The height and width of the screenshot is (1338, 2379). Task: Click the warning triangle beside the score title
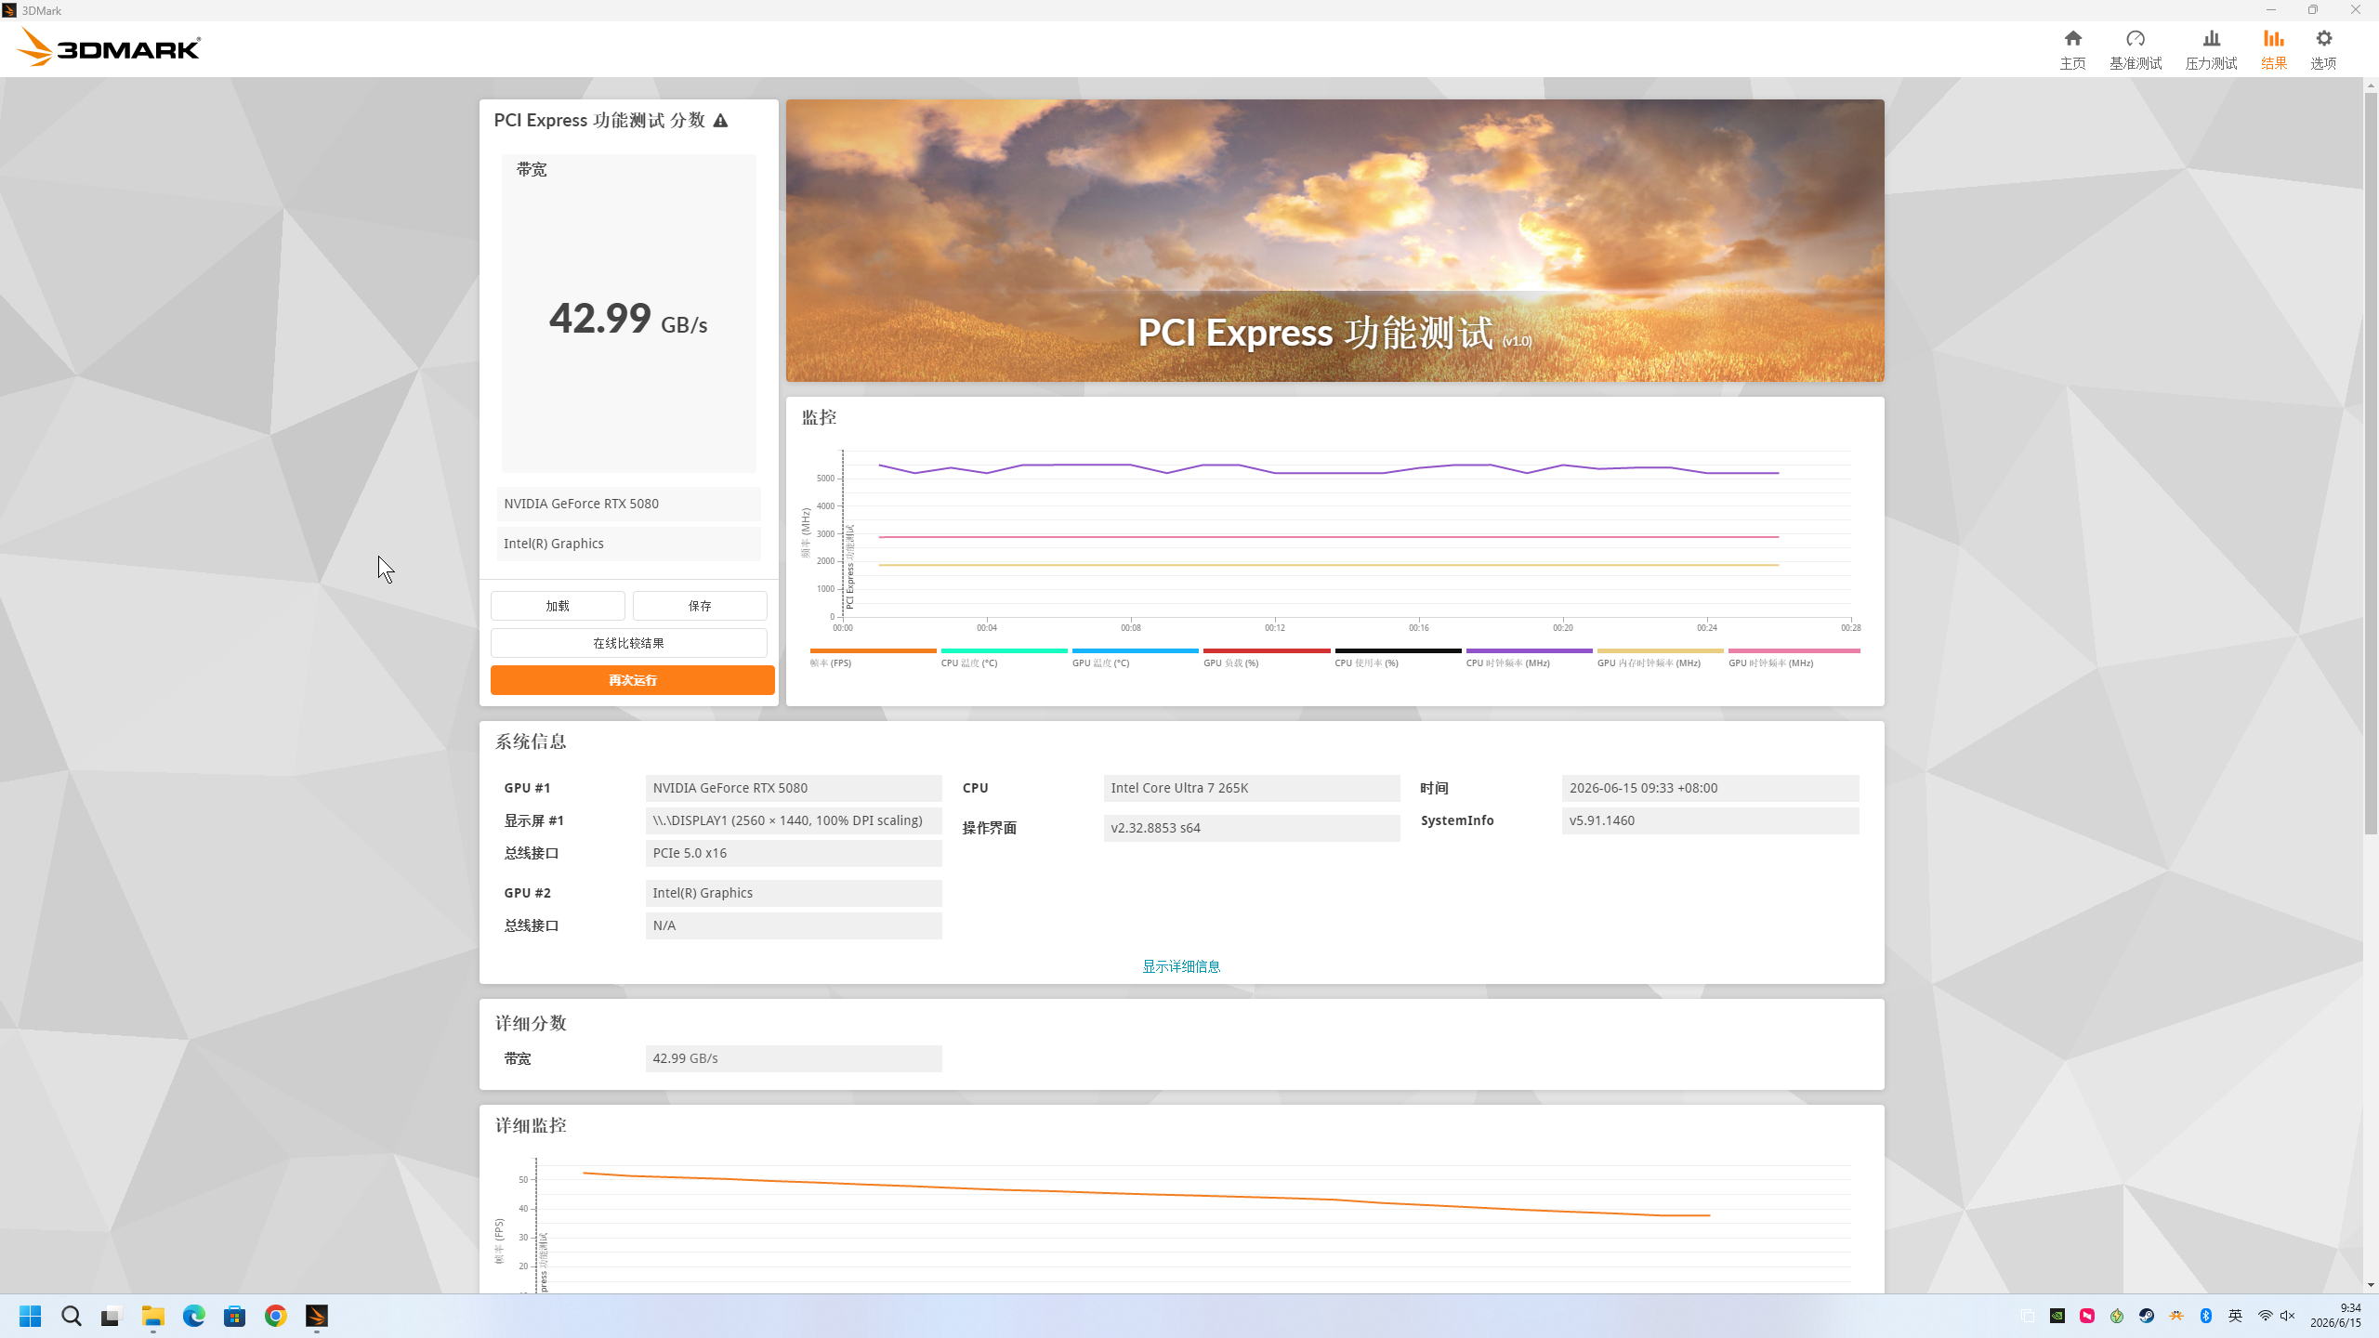[x=720, y=121]
